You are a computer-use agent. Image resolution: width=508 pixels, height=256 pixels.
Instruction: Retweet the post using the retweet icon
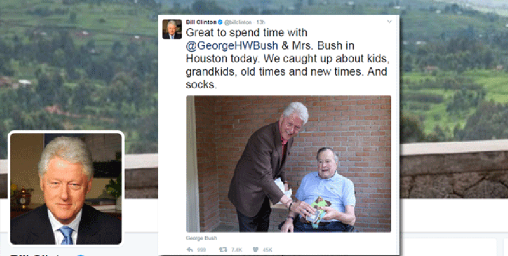click(x=222, y=249)
